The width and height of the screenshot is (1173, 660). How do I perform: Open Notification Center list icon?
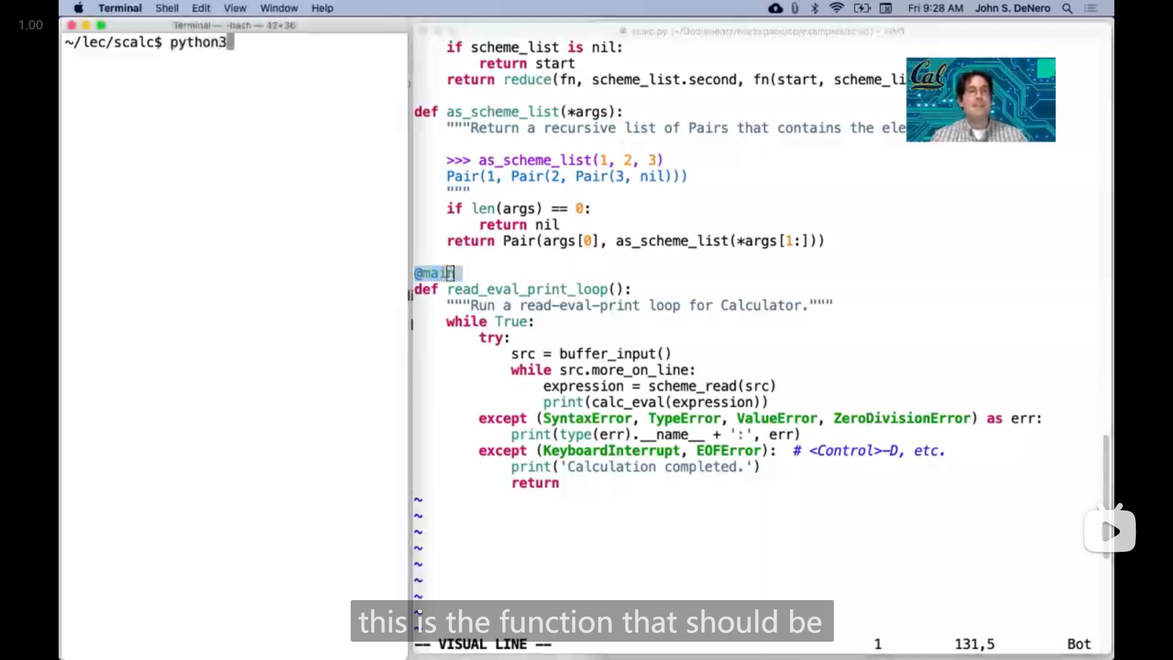click(x=1091, y=8)
